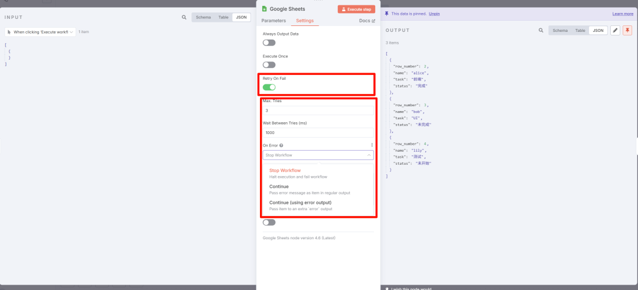Switch INPUT view to Schema
The width and height of the screenshot is (638, 290).
pyautogui.click(x=203, y=18)
